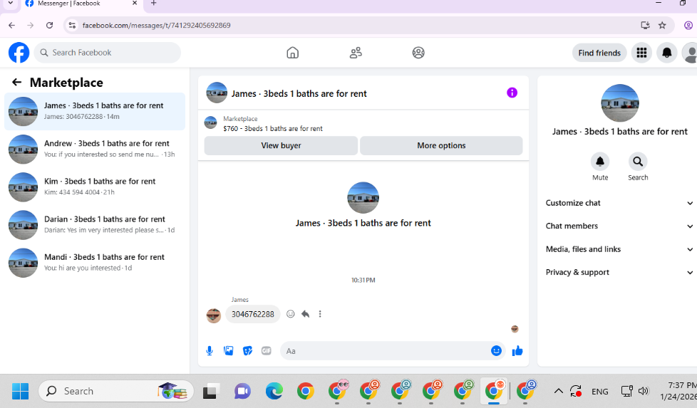This screenshot has height=408, width=697.
Task: Open browser profile icon
Action: pyautogui.click(x=688, y=26)
